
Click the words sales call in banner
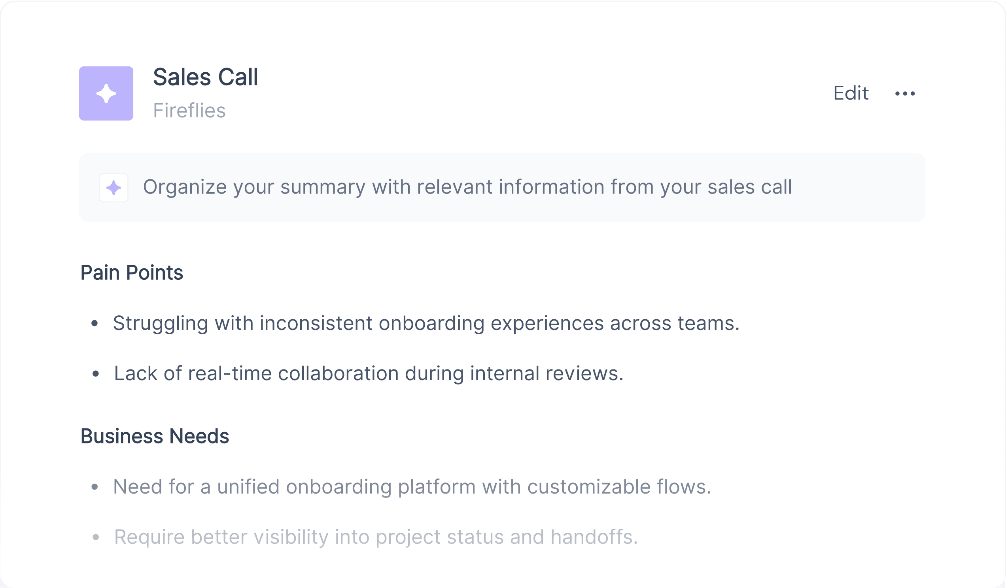pyautogui.click(x=750, y=187)
